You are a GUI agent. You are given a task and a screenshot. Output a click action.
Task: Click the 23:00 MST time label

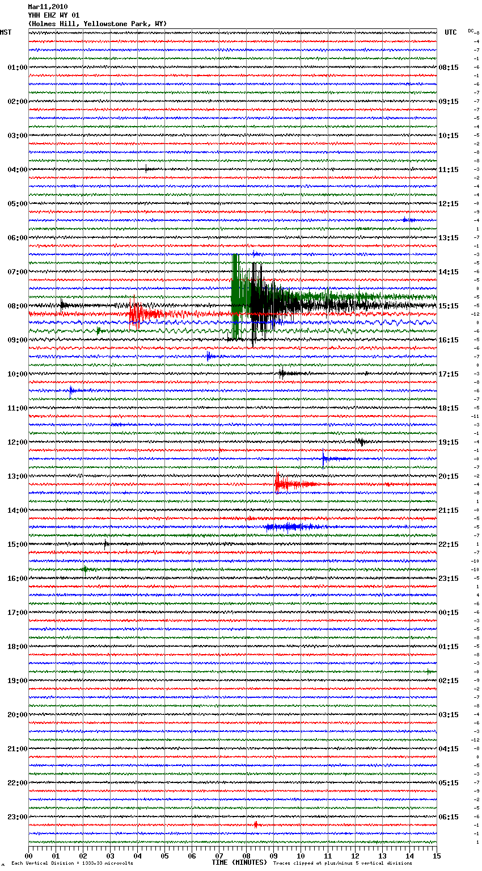point(17,817)
